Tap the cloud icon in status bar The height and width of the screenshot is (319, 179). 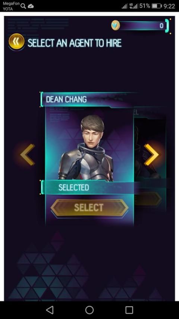(31, 6)
